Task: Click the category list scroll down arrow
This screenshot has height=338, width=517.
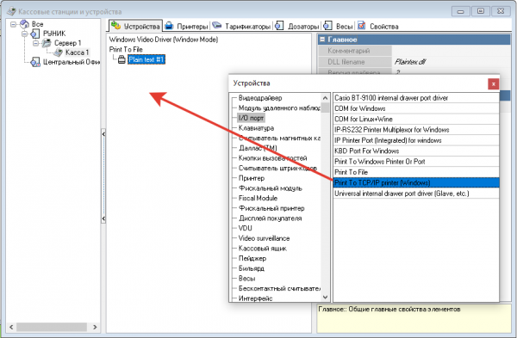Action: coord(325,298)
